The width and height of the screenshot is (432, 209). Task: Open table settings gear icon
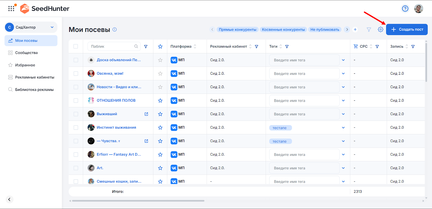(x=380, y=29)
